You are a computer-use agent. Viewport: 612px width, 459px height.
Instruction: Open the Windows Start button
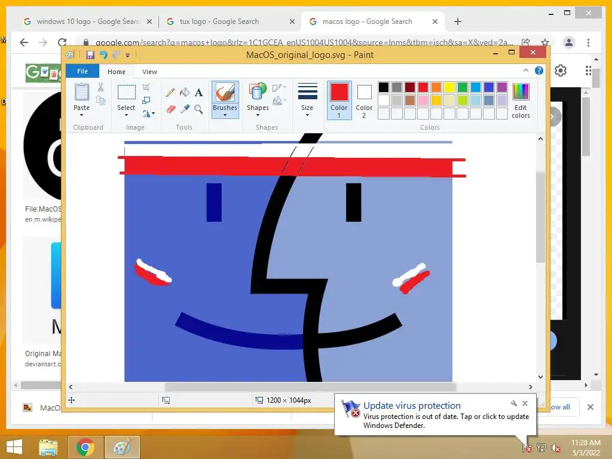(x=14, y=447)
